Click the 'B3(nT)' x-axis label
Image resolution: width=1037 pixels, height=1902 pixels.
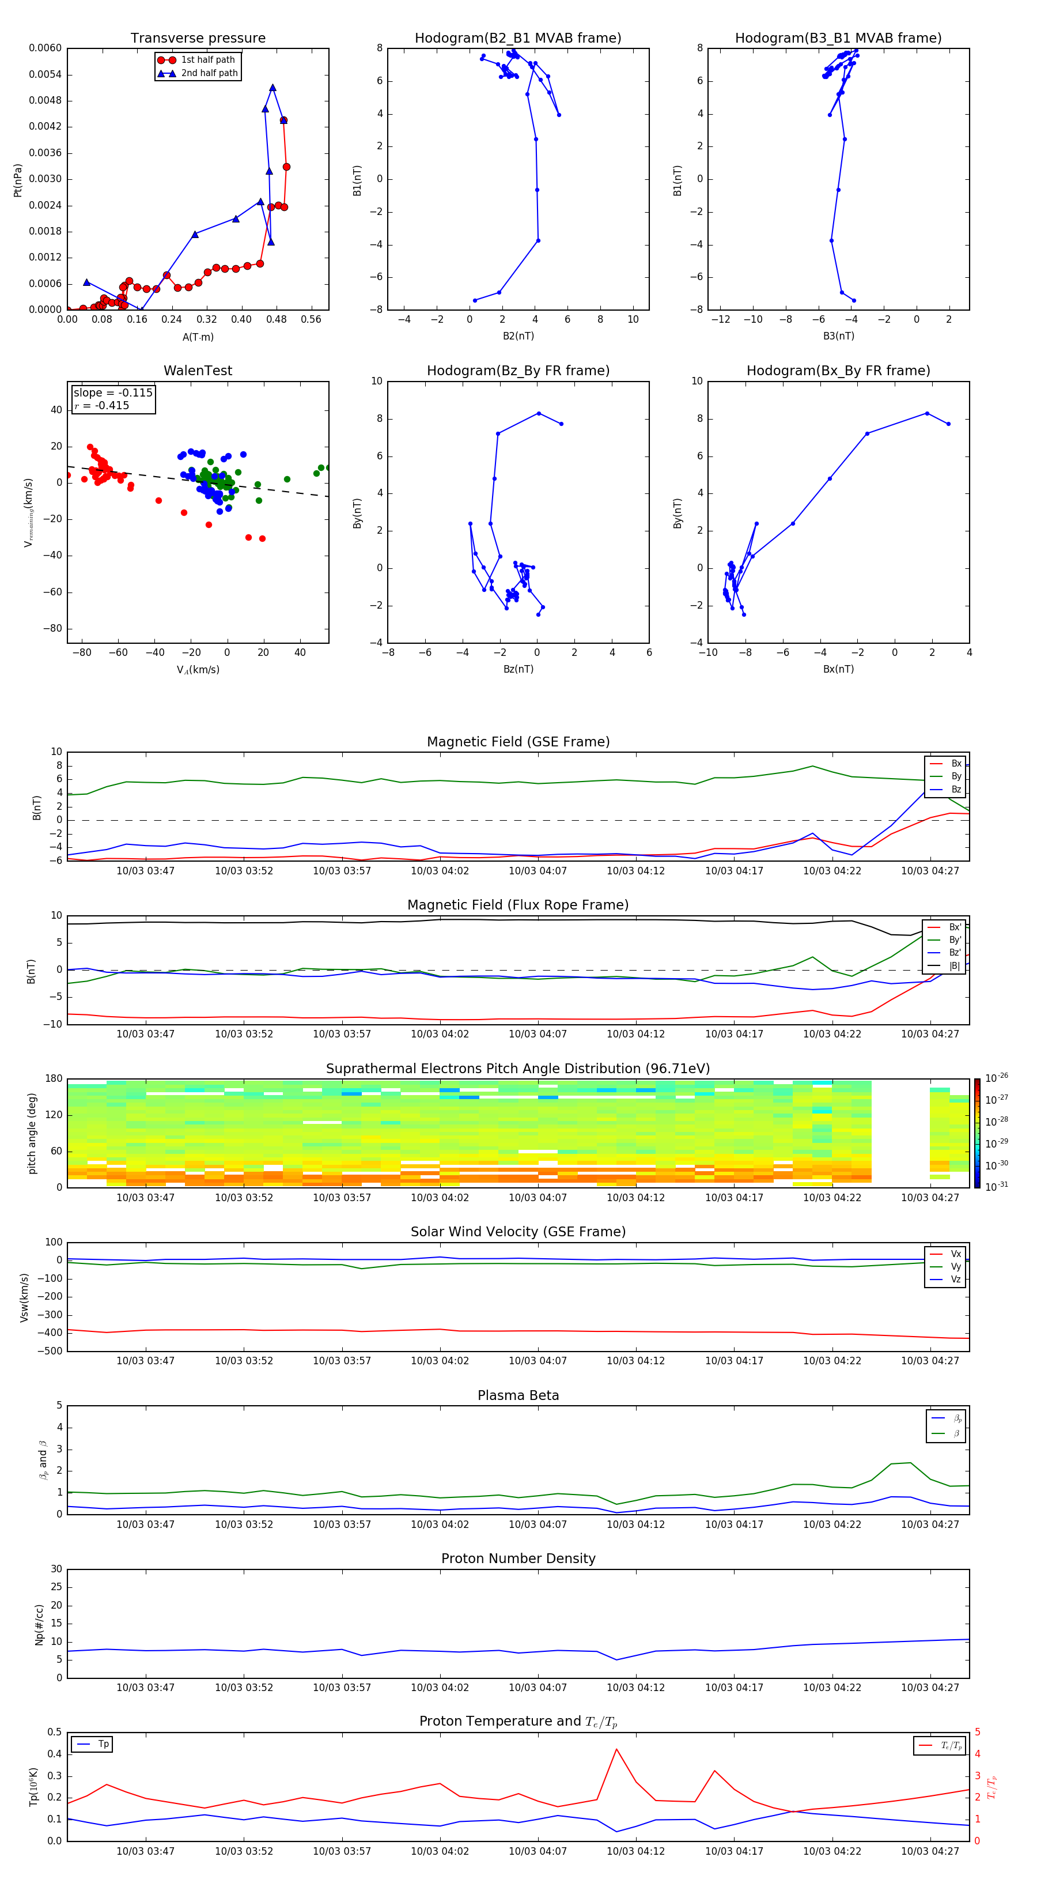click(838, 336)
